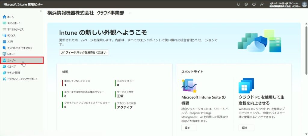Image resolution: width=308 pixels, height=136 pixels.
Task: Open the ellipsis menu beside tenant title
Action: click(x=130, y=13)
